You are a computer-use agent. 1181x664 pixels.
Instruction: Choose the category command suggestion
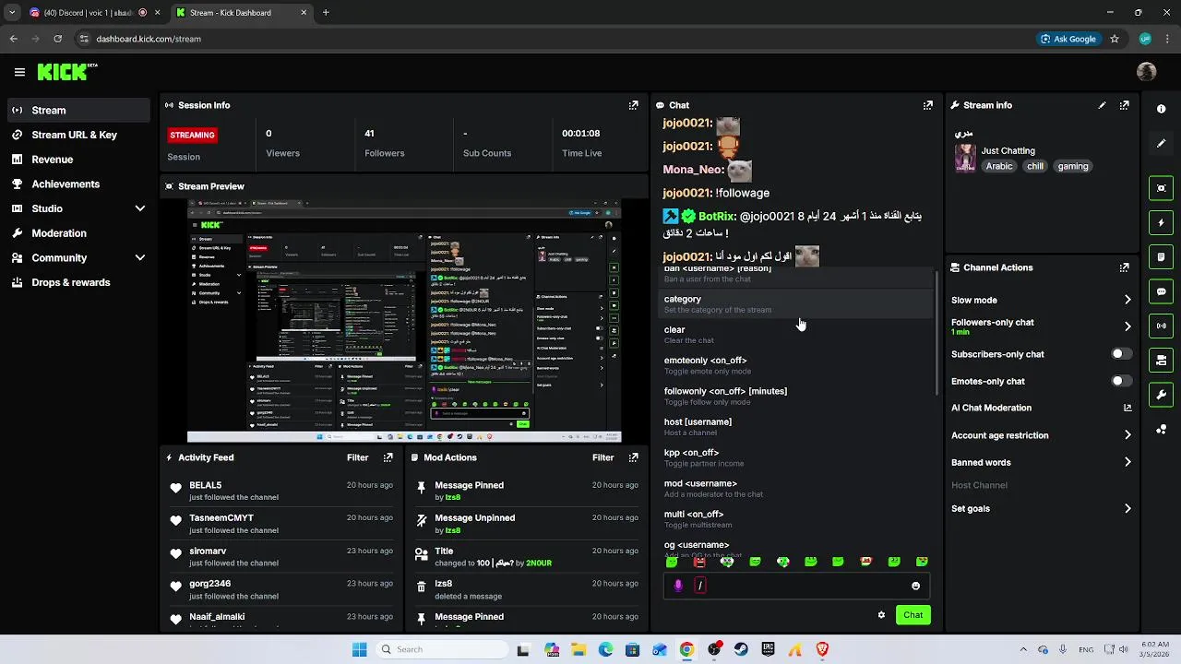tap(797, 303)
